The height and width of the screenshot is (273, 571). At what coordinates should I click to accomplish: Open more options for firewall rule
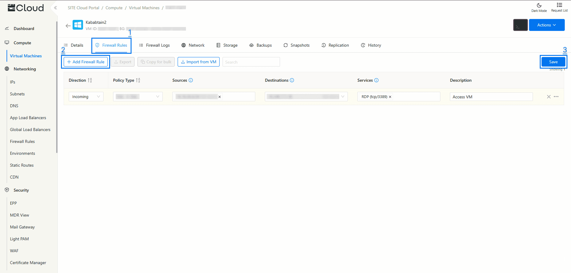pos(556,97)
